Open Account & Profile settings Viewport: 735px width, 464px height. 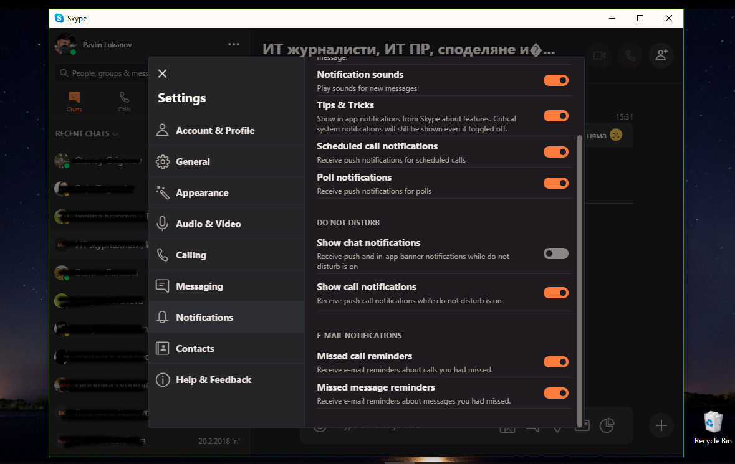coord(215,131)
